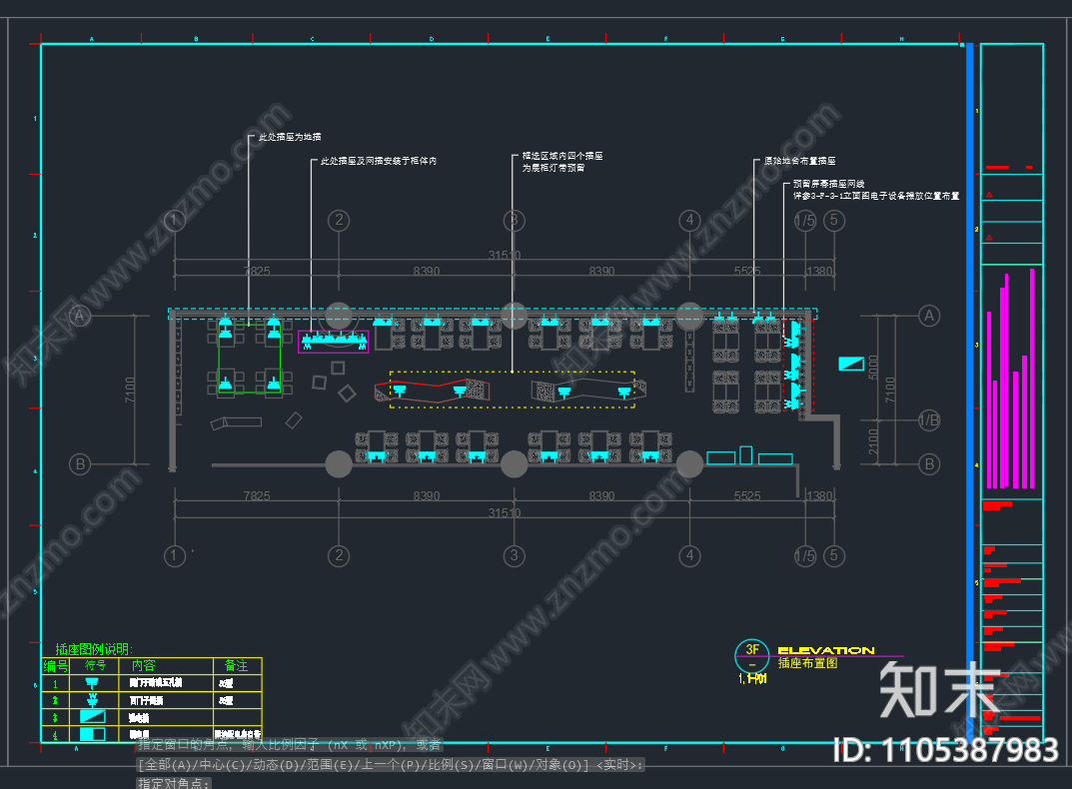Click the annotation 此处插座为地插
Screen dimensions: 1072x789
290,137
